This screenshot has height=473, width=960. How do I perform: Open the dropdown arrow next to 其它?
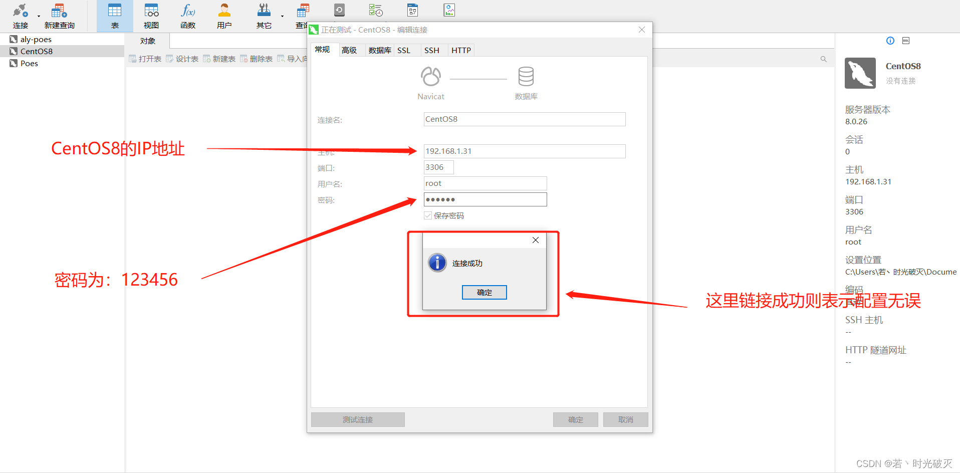(282, 16)
